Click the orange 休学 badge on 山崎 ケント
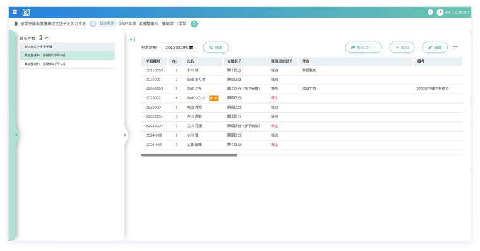The width and height of the screenshot is (480, 251). coord(213,98)
